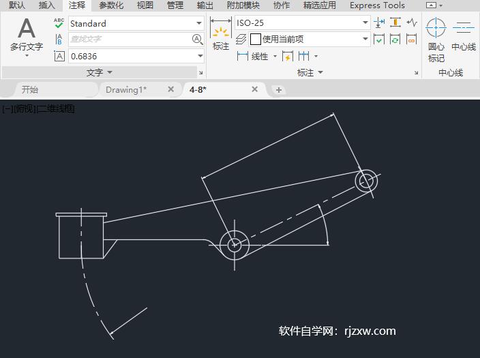480x358 pixels.
Task: Click the find and replace text icon
Action: point(59,39)
